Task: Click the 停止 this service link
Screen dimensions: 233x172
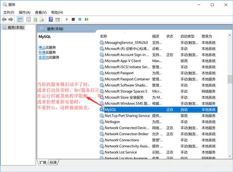Action: (42, 47)
